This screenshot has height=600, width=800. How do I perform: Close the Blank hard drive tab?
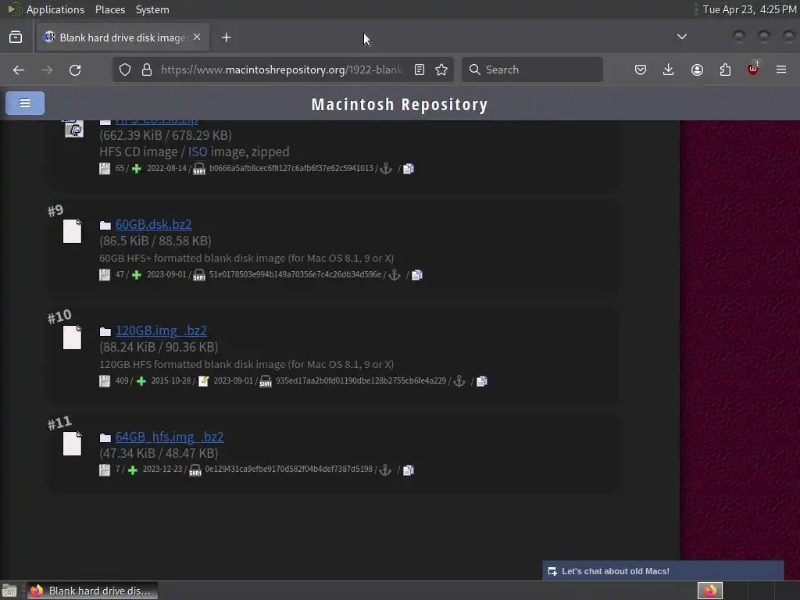tap(197, 37)
